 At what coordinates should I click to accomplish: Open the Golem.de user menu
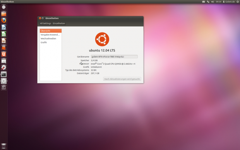[x=229, y=2]
